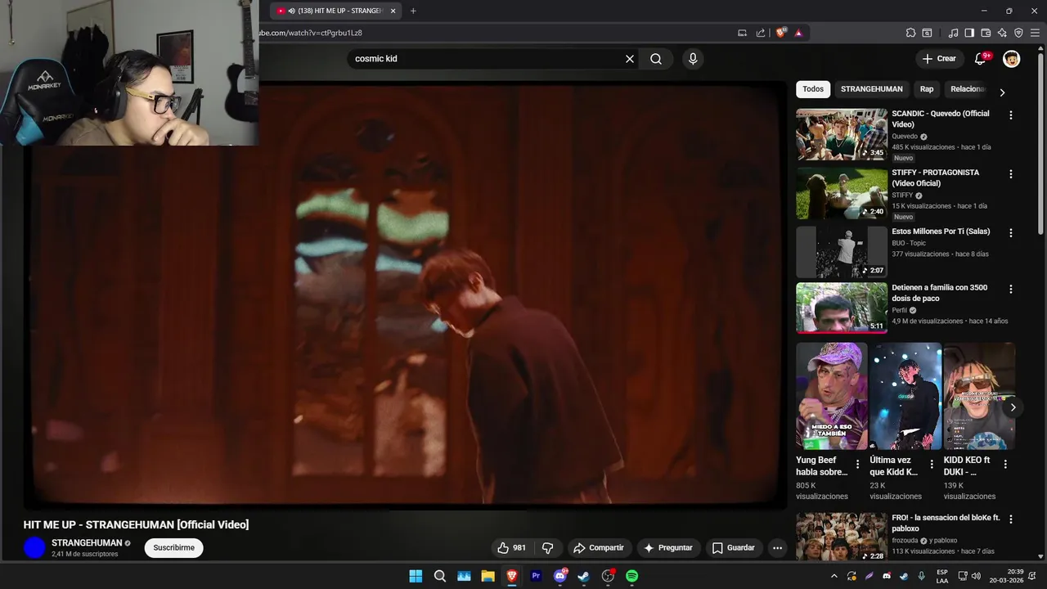The image size is (1047, 589).
Task: Open Discord from the taskbar
Action: [x=560, y=576]
